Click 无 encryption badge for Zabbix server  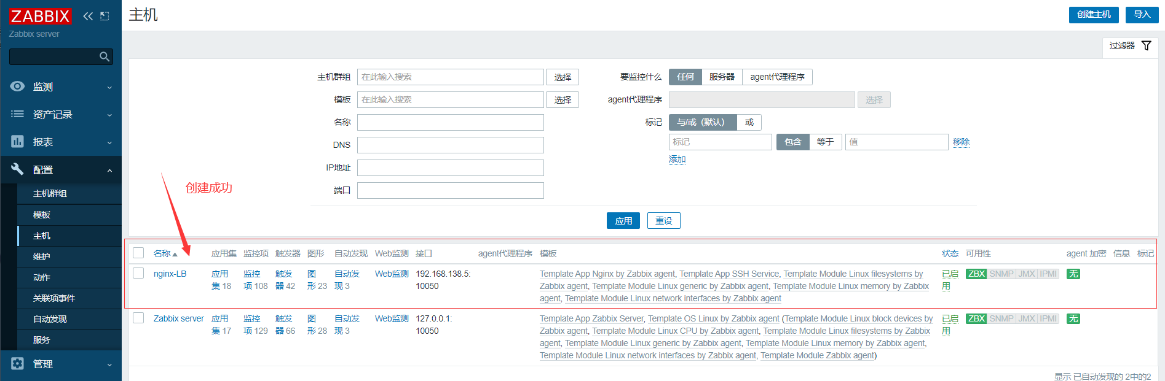tap(1073, 318)
